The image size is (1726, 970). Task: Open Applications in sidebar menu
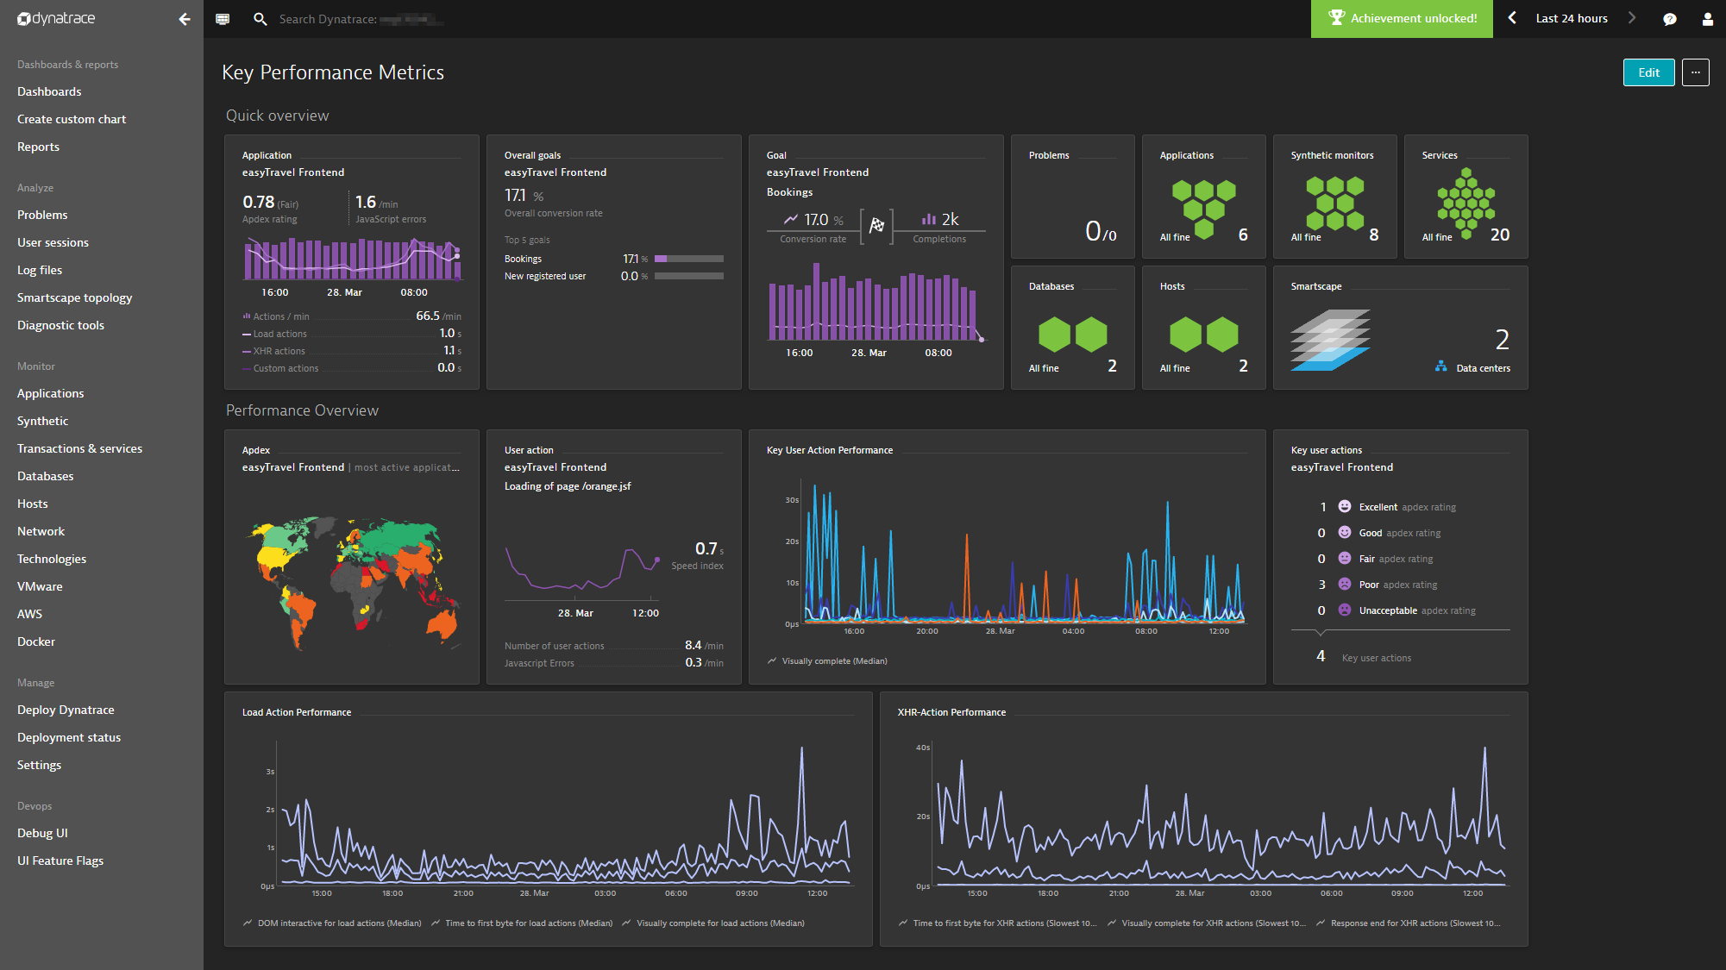pyautogui.click(x=50, y=393)
